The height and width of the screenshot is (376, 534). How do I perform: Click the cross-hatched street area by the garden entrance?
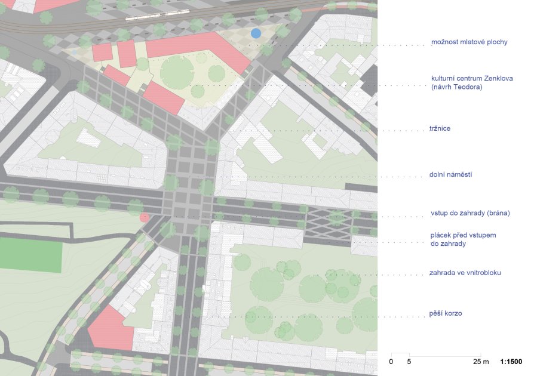329,222
